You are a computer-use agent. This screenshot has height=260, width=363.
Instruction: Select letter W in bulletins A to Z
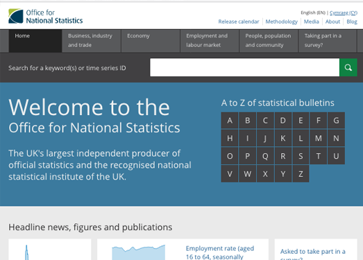(248, 174)
